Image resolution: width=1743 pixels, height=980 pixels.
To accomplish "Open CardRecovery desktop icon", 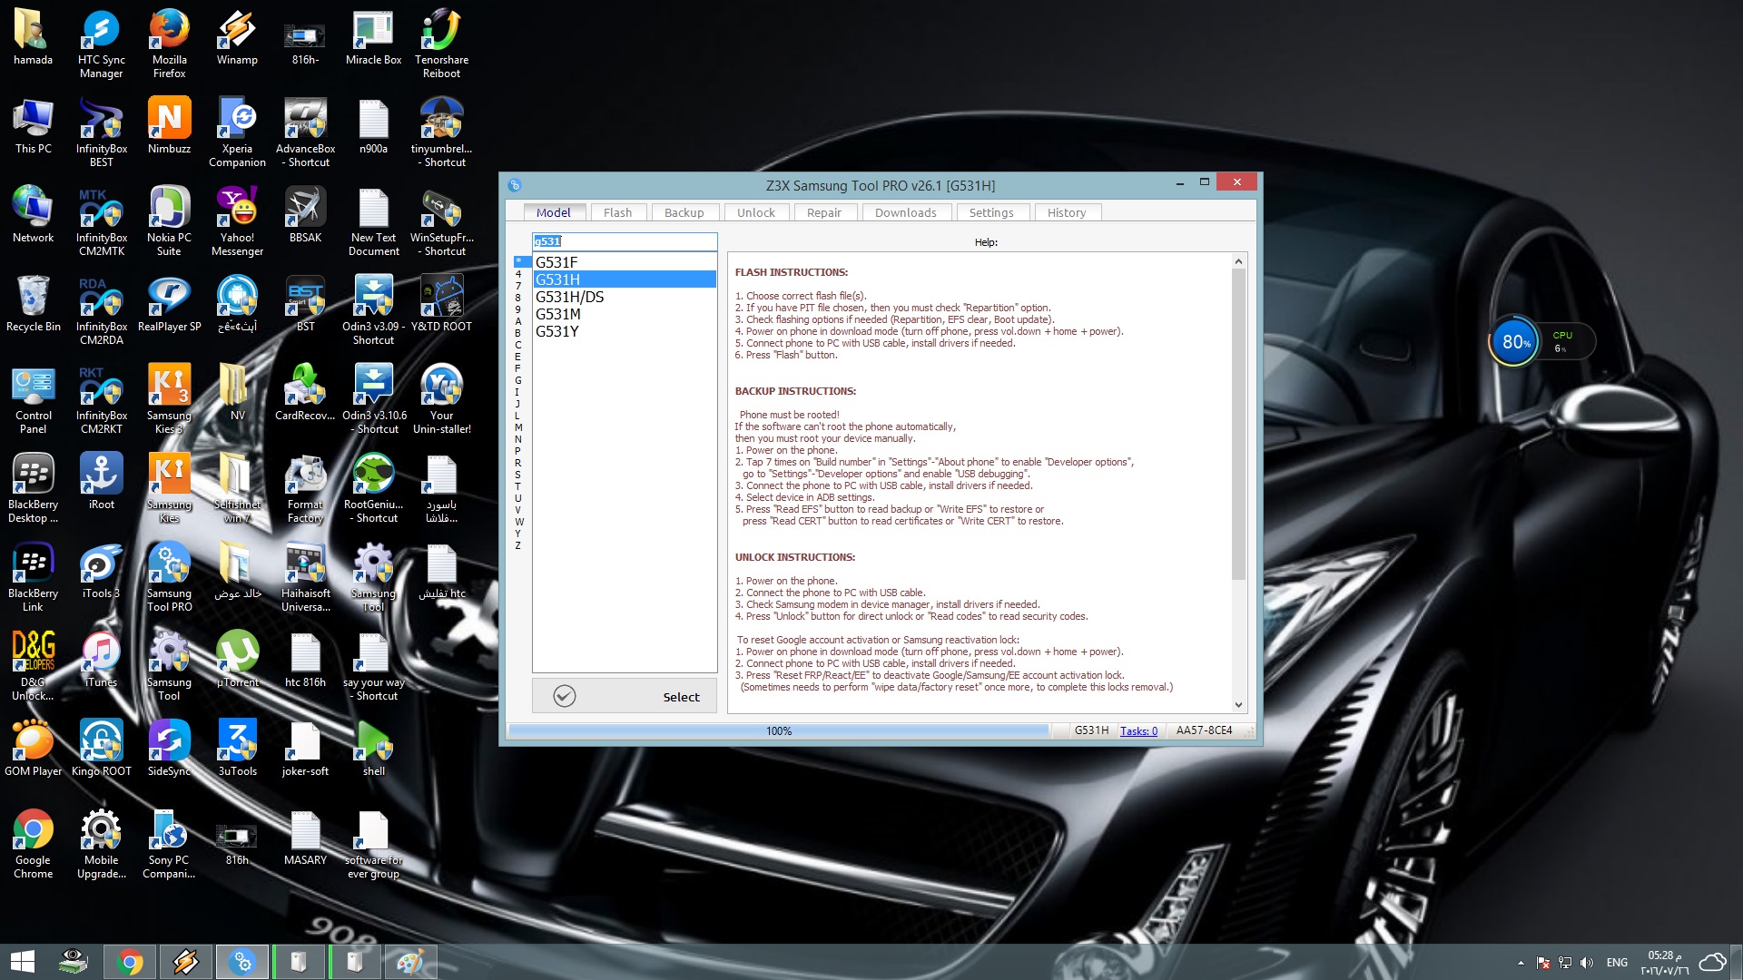I will click(x=305, y=394).
